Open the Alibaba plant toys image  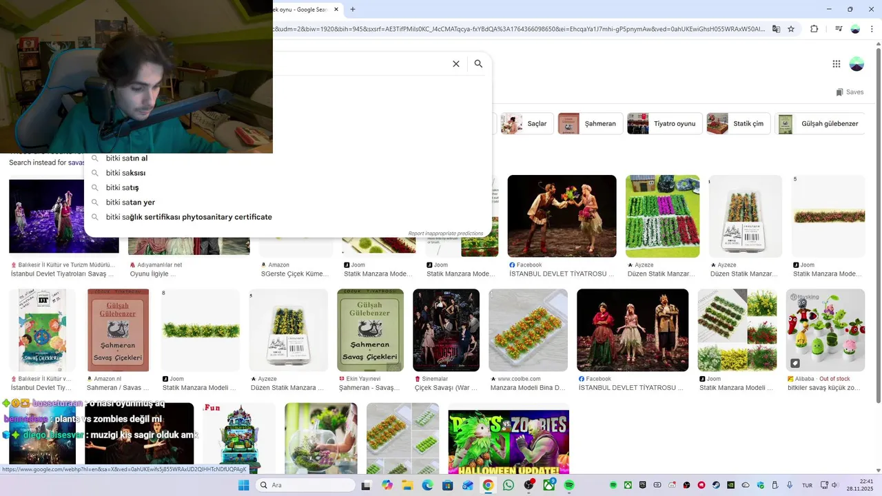825,330
